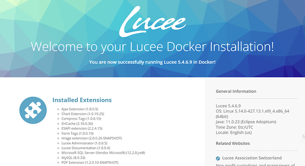Viewport: 305px width, 166px height.
Task: Select PDF Extension (1.2.0.10-SNAPSHOT) entry
Action: [x=90, y=162]
